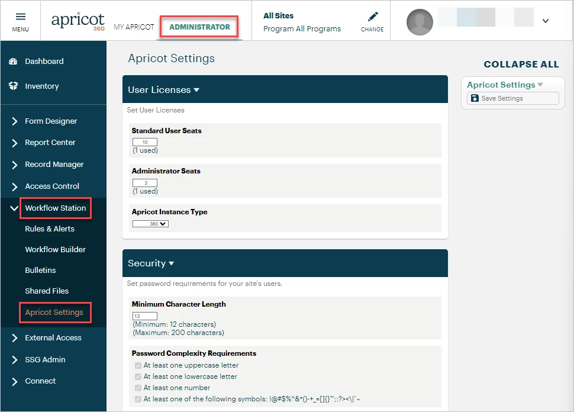574x412 pixels.
Task: Click the Connect label in sidebar
Action: (40, 381)
